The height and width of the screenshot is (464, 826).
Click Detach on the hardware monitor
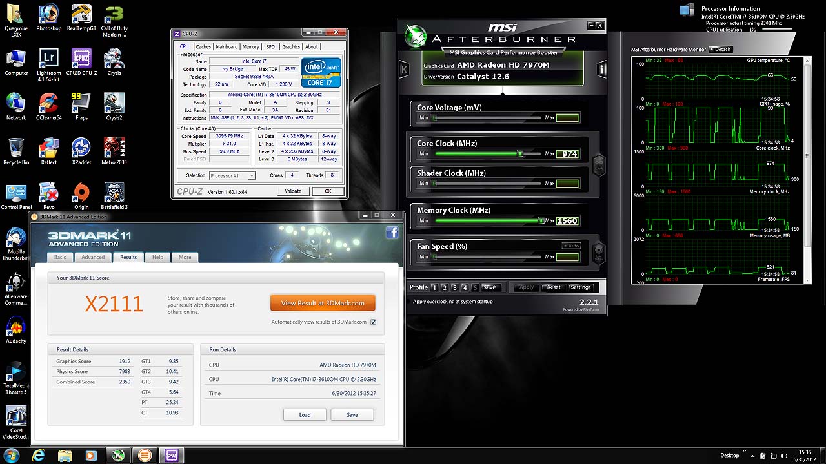click(x=720, y=50)
